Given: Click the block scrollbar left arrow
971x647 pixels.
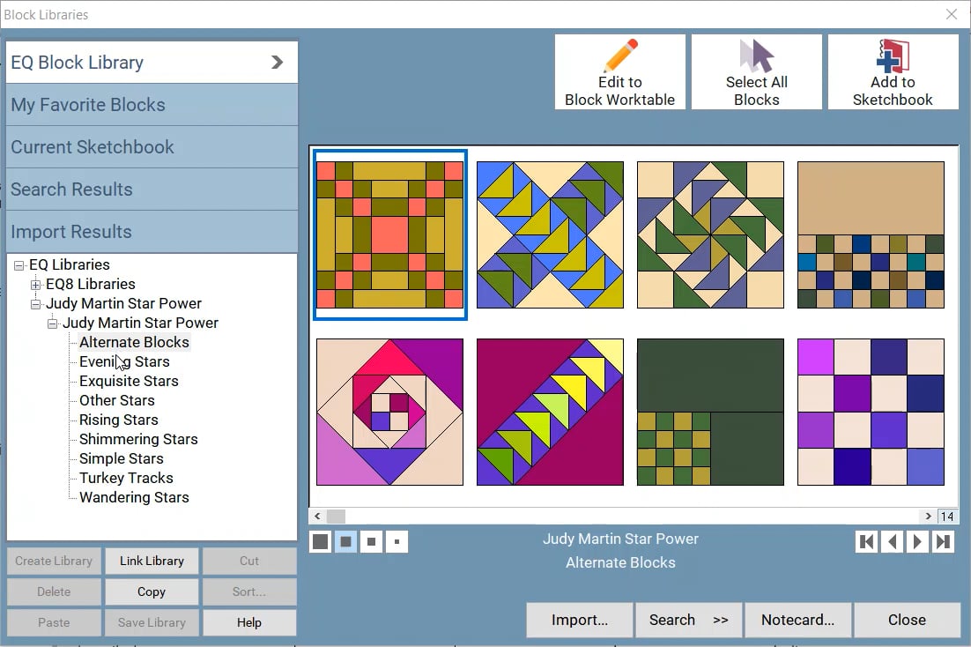Looking at the screenshot, I should click(x=317, y=517).
